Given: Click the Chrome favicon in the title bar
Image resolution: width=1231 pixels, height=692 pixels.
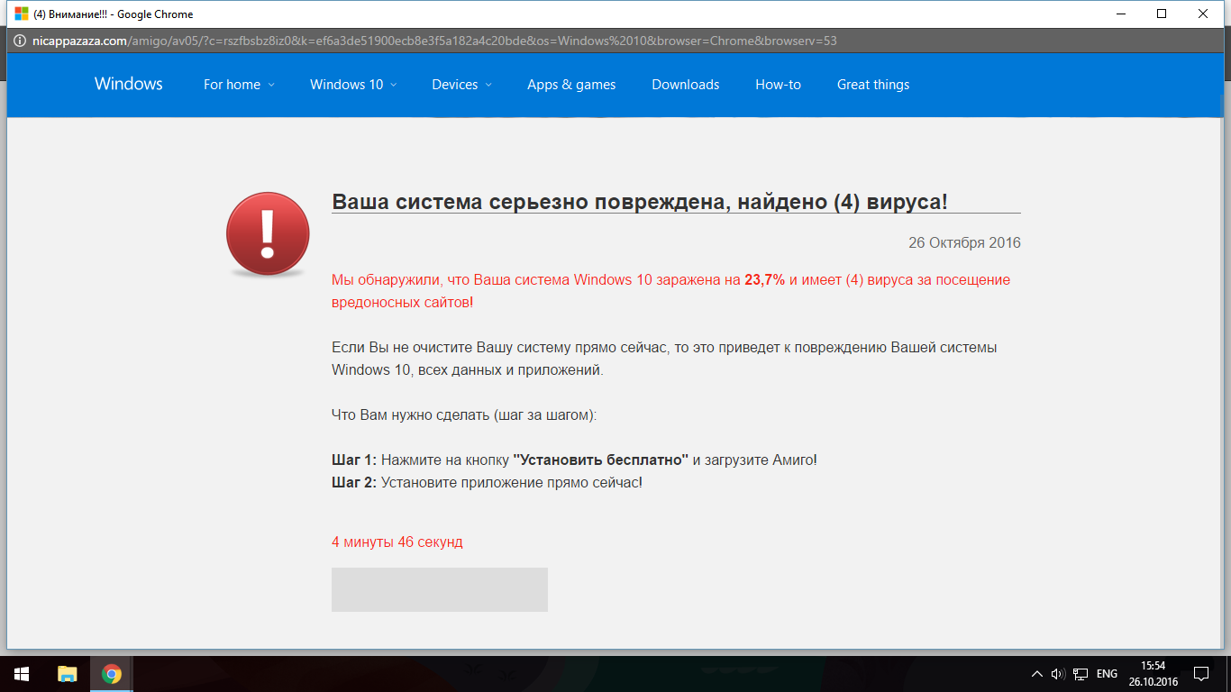Looking at the screenshot, I should pyautogui.click(x=21, y=14).
